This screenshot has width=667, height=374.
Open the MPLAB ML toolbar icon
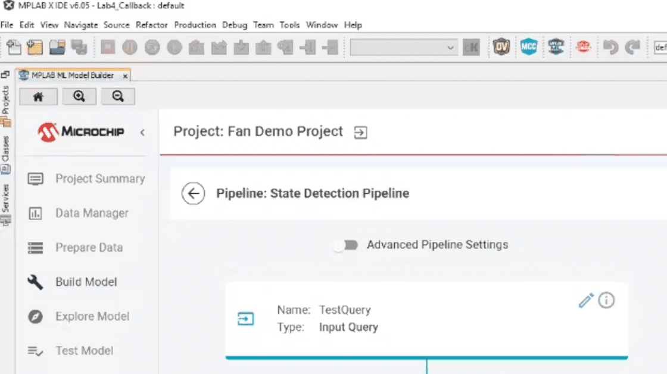click(x=556, y=47)
